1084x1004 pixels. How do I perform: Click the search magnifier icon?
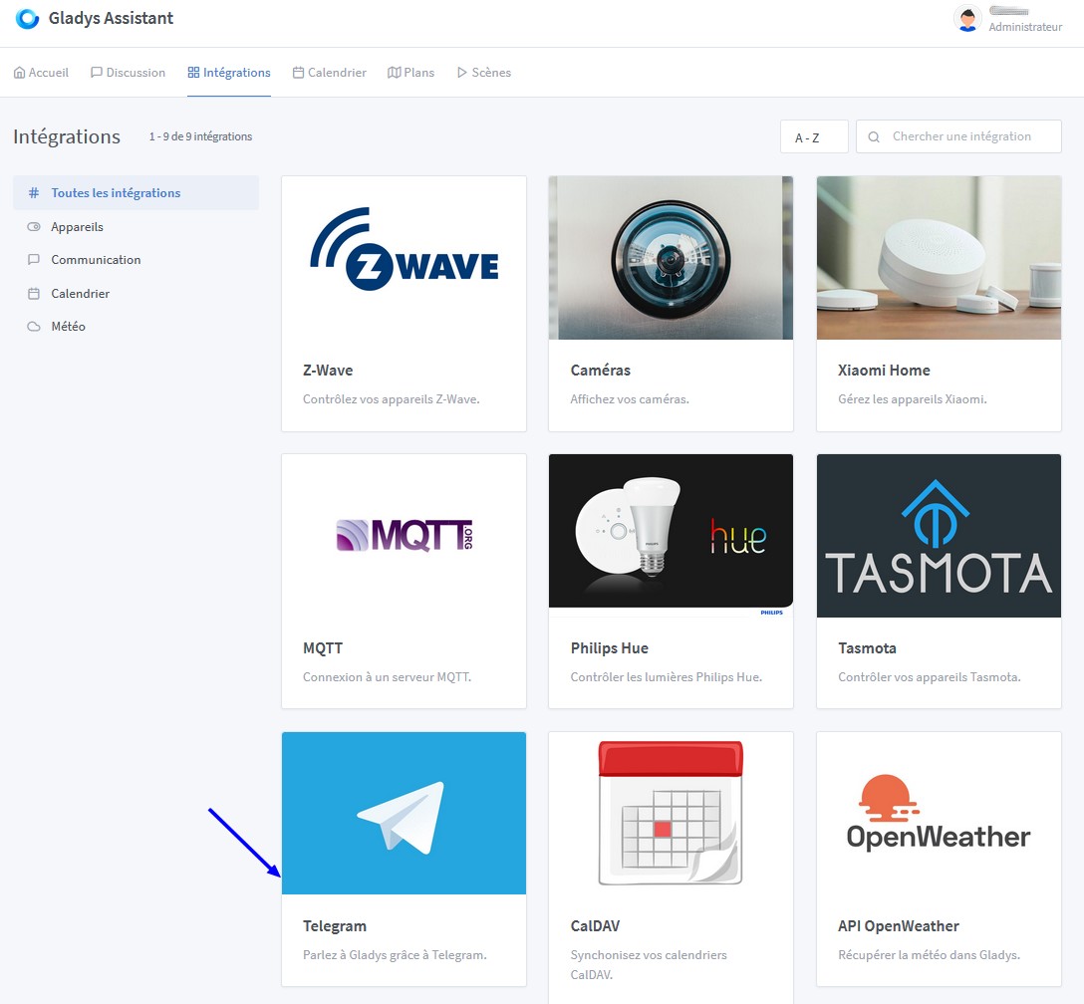pyautogui.click(x=874, y=137)
